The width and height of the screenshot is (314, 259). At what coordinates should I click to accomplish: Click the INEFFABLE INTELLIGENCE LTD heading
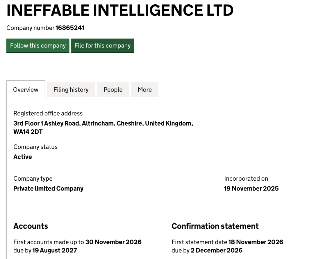[x=120, y=10]
